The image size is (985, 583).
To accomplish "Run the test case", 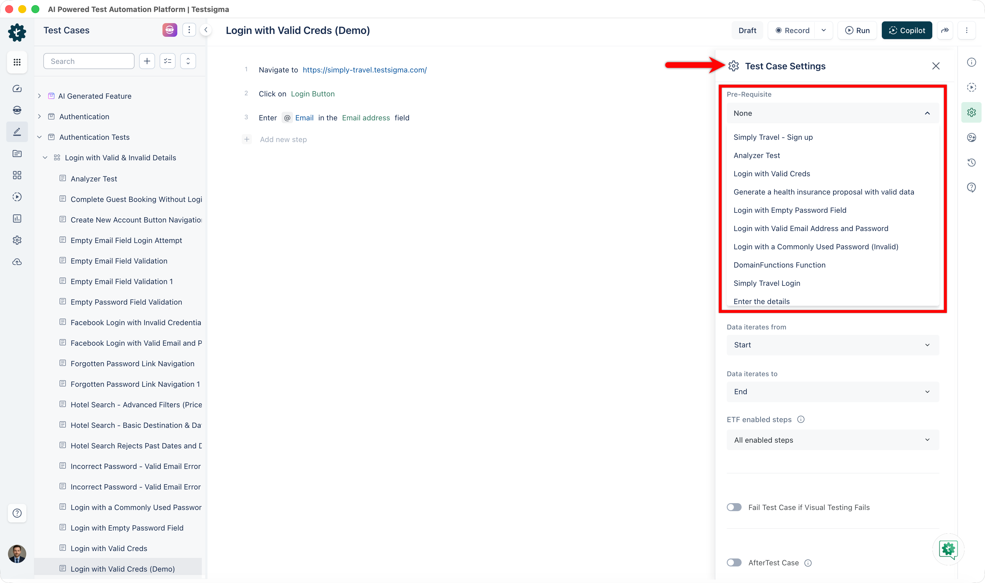I will coord(857,30).
